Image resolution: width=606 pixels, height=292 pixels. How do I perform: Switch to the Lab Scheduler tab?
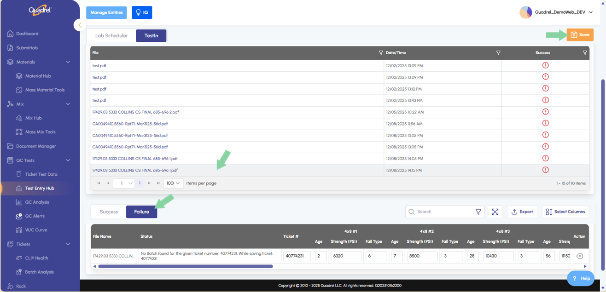(111, 36)
